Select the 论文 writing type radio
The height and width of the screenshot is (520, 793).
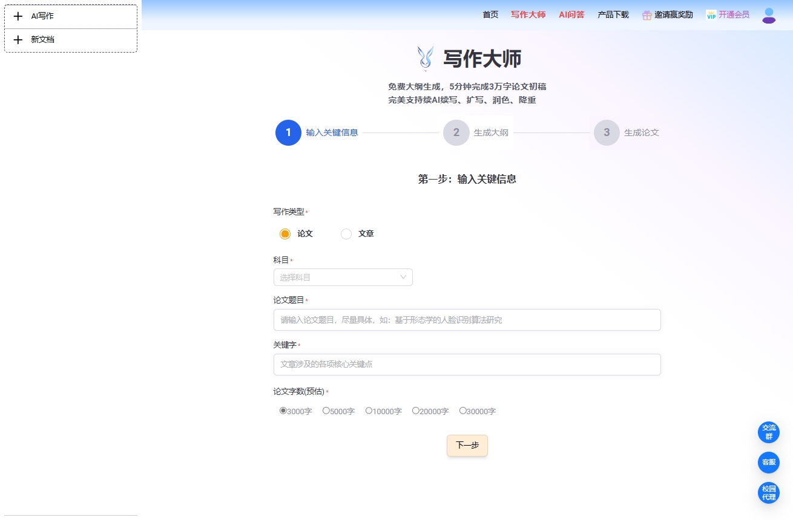285,234
